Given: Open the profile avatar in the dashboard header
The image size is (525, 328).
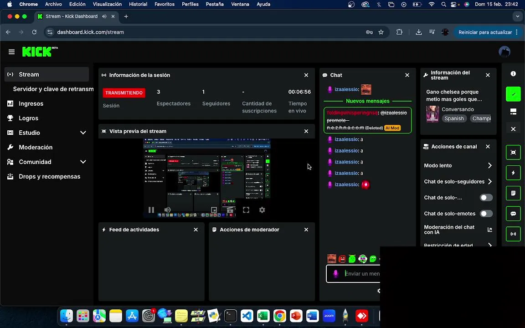Looking at the screenshot, I should point(504,52).
